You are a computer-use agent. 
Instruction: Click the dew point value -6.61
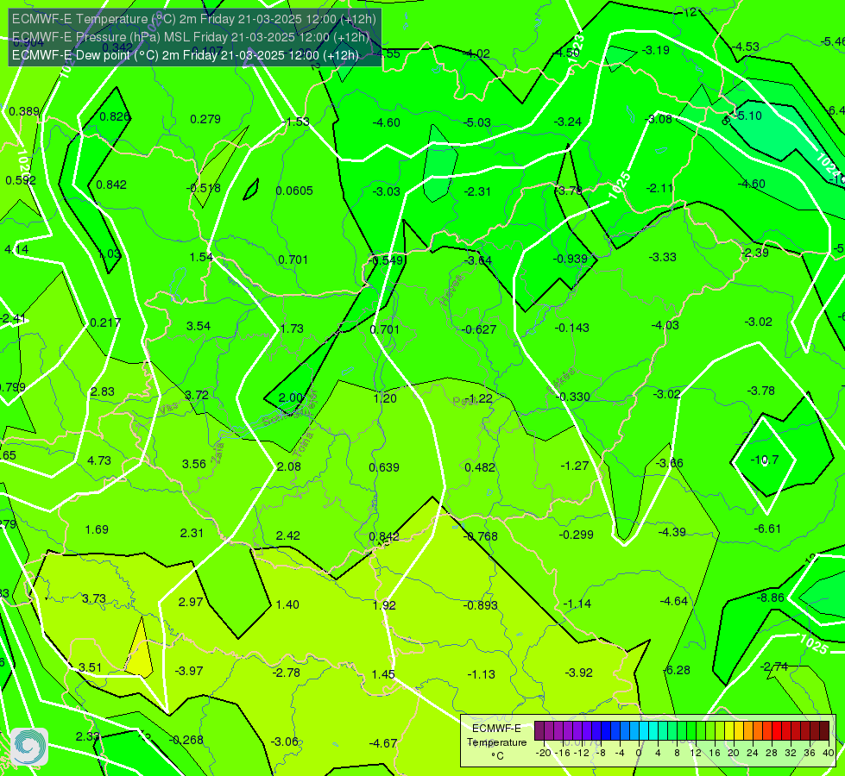(767, 529)
